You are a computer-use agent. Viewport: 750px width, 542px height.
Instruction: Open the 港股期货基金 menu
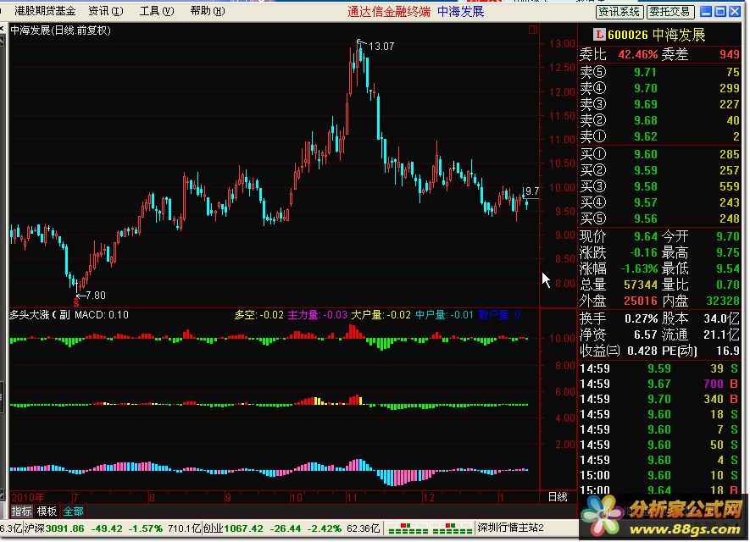coord(45,11)
